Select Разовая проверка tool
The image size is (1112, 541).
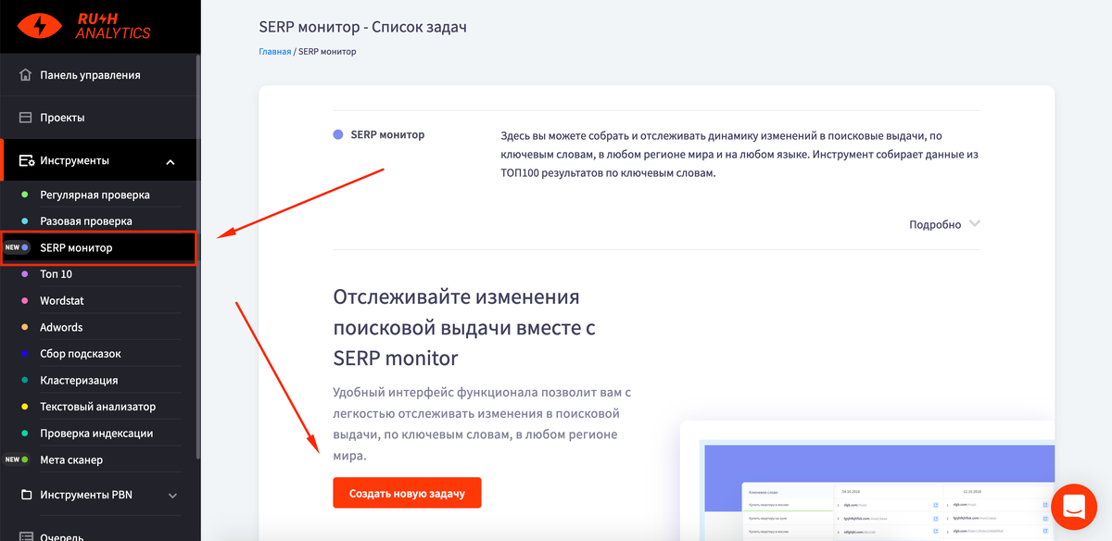click(x=86, y=221)
